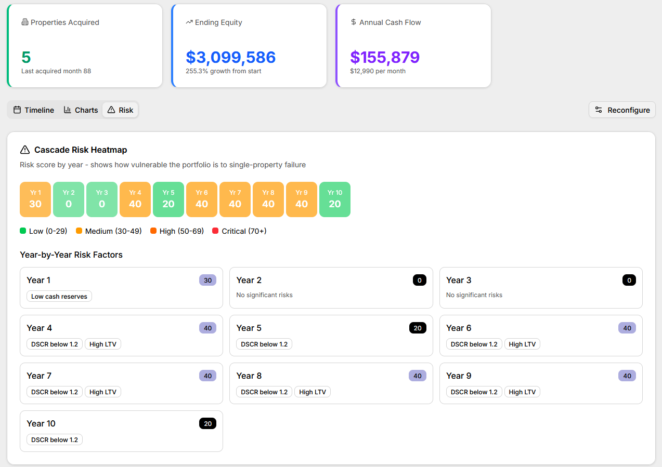
Task: Click the sliders icon on Reconfigure button
Action: click(599, 110)
